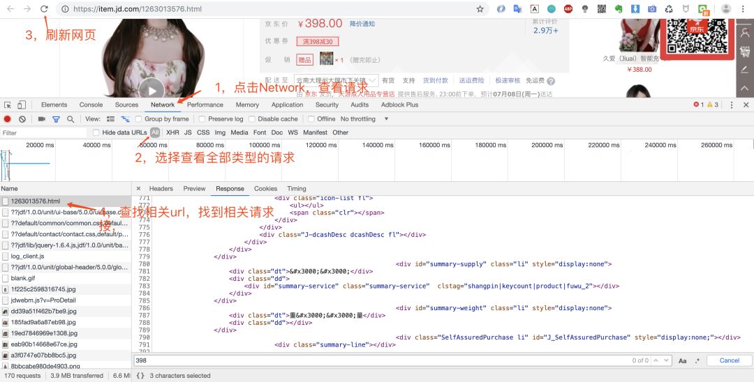Image resolution: width=754 pixels, height=382 pixels.
Task: Select the jdwebm.js?v=ProDetail request
Action: click(x=66, y=300)
